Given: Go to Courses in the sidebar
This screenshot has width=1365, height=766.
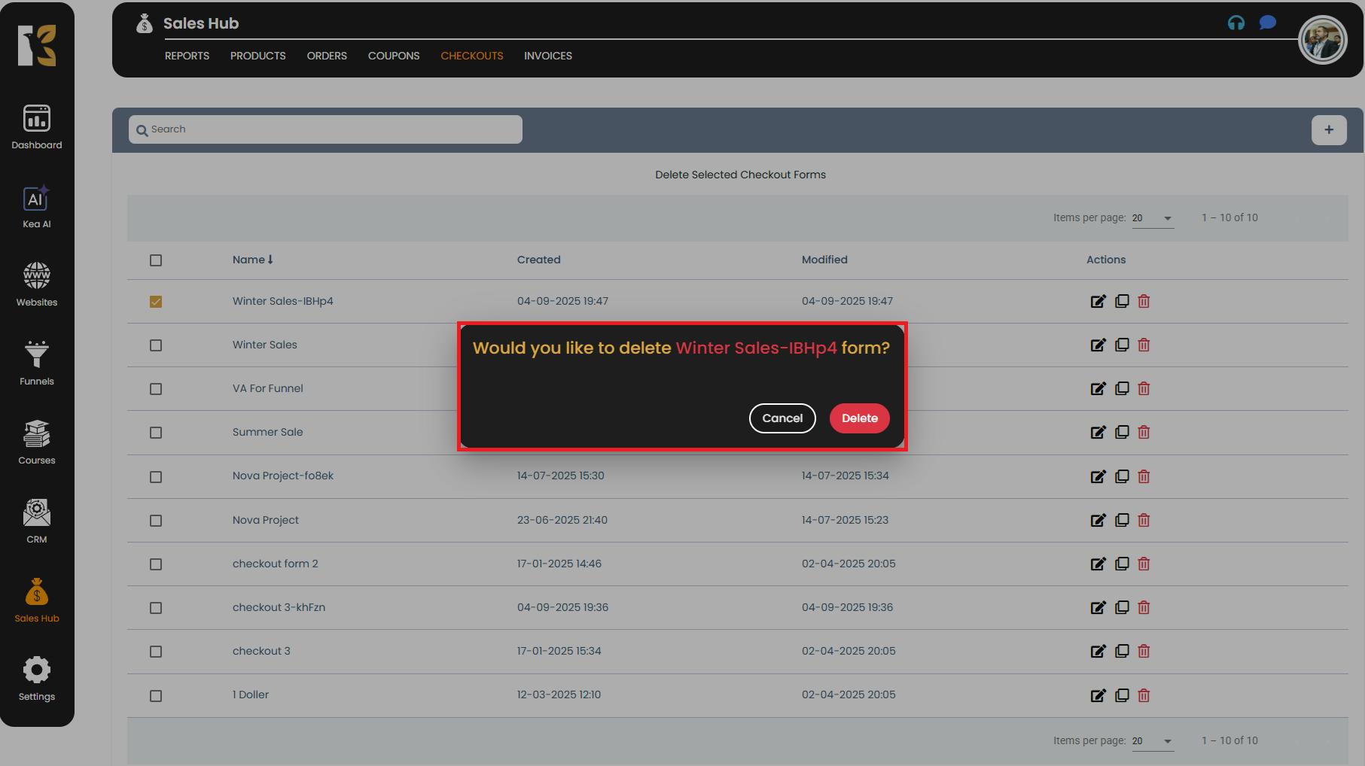Looking at the screenshot, I should [x=36, y=442].
